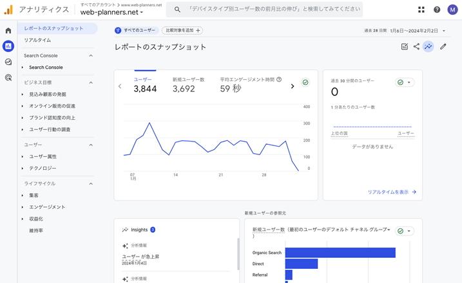The height and width of the screenshot is (283, 462).
Task: Click the search input field
Action: [271, 10]
